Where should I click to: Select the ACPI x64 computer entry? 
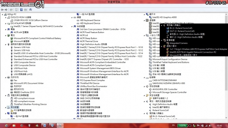(21, 32)
